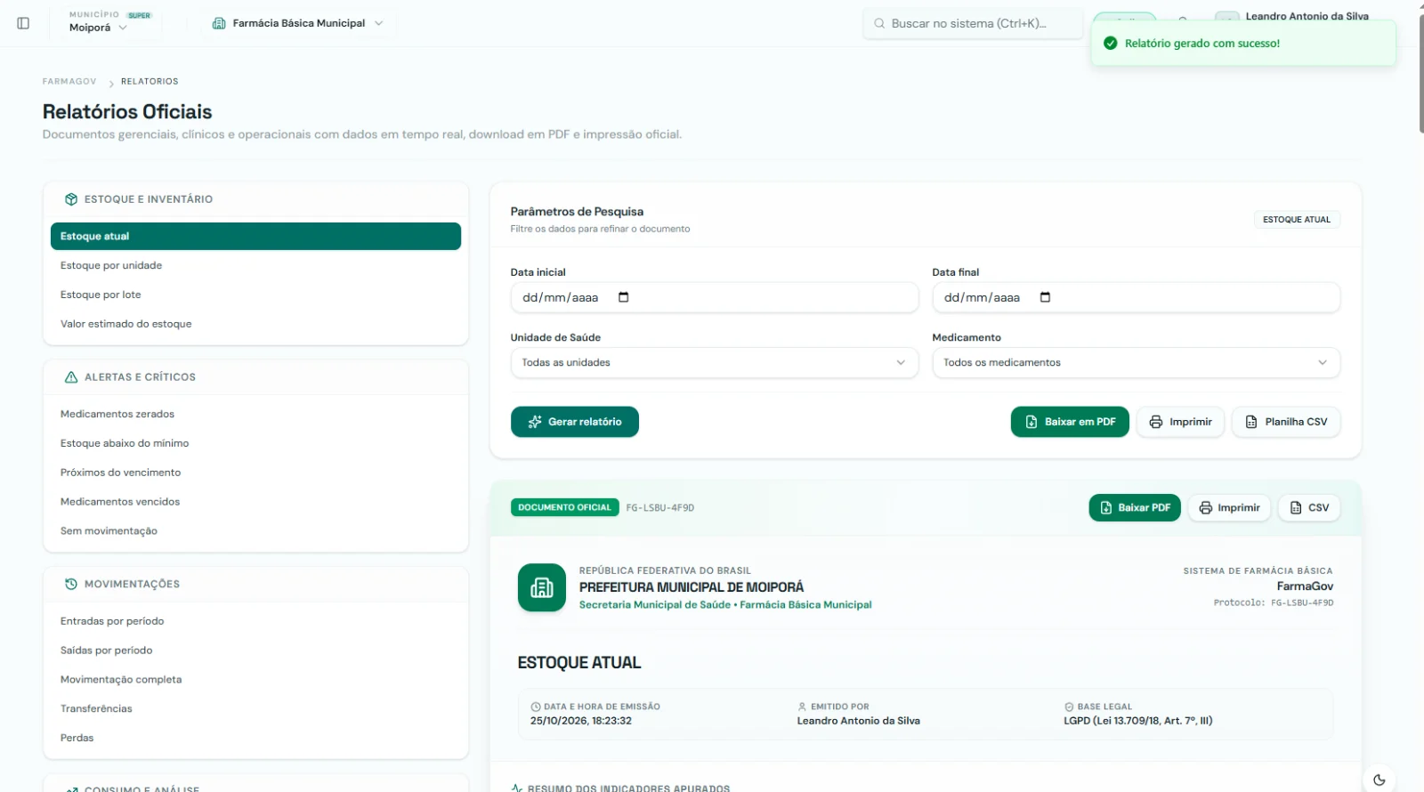Open Movimentação completa report
1424x792 pixels.
(x=255, y=680)
